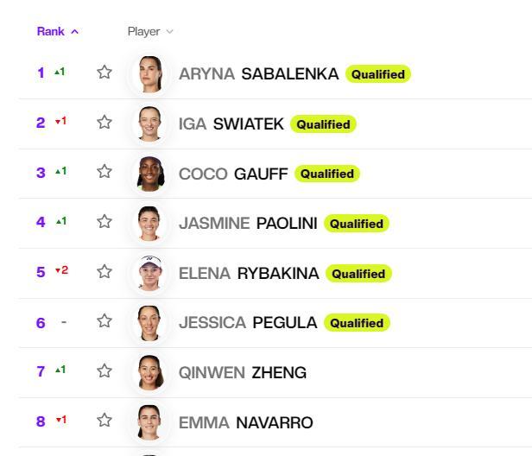Viewport: 532px width, 456px height.
Task: Open Coco Gauff's profile picture
Action: (150, 174)
